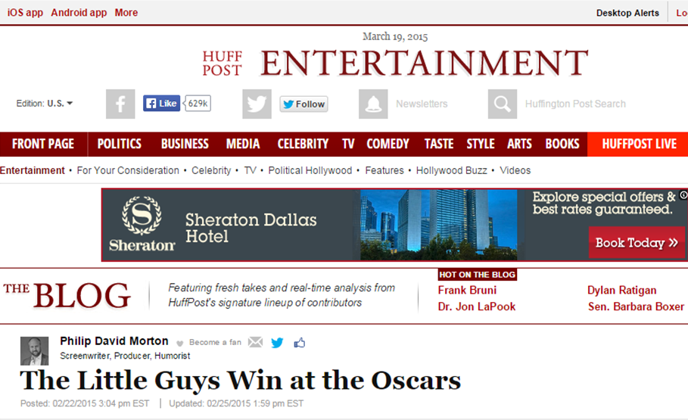Image resolution: width=688 pixels, height=420 pixels.
Task: Click the Become a fan link
Action: coord(215,342)
